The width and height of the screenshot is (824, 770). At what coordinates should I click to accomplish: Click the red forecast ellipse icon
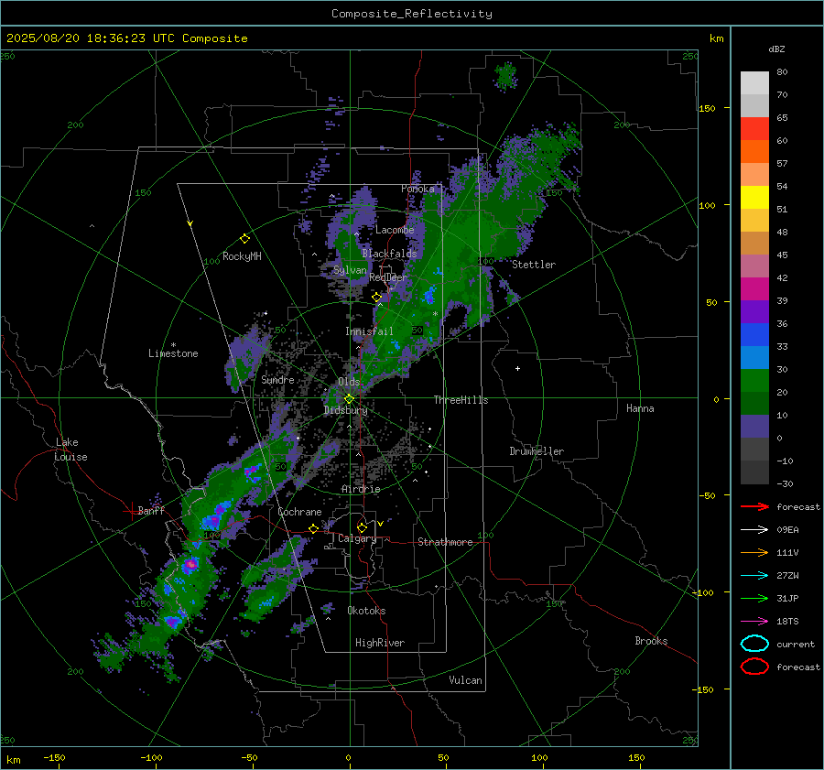(x=754, y=667)
